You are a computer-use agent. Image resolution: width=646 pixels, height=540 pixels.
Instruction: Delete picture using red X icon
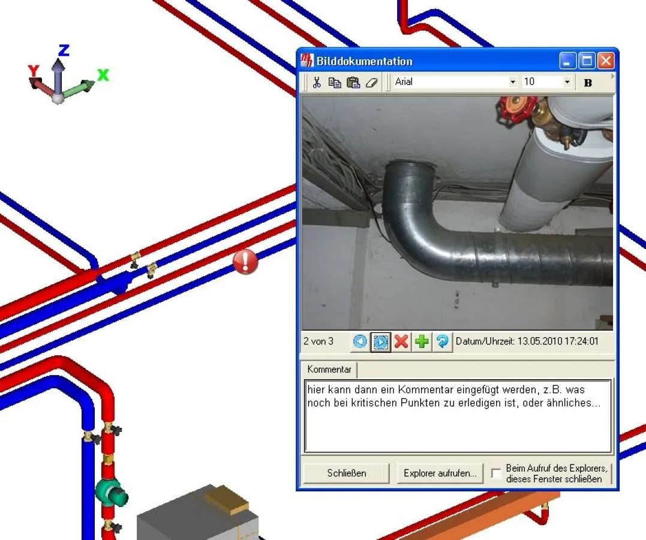[401, 342]
